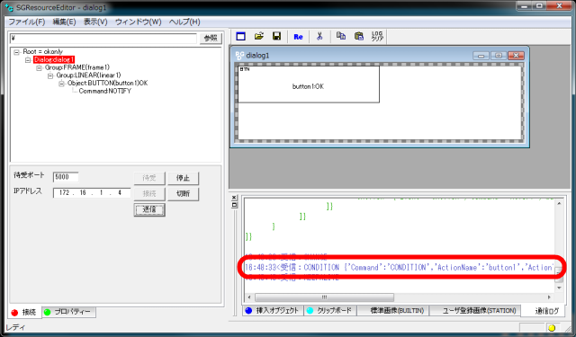Open the 編集(E) menu
Screen dimensions: 576x337
coord(64,22)
